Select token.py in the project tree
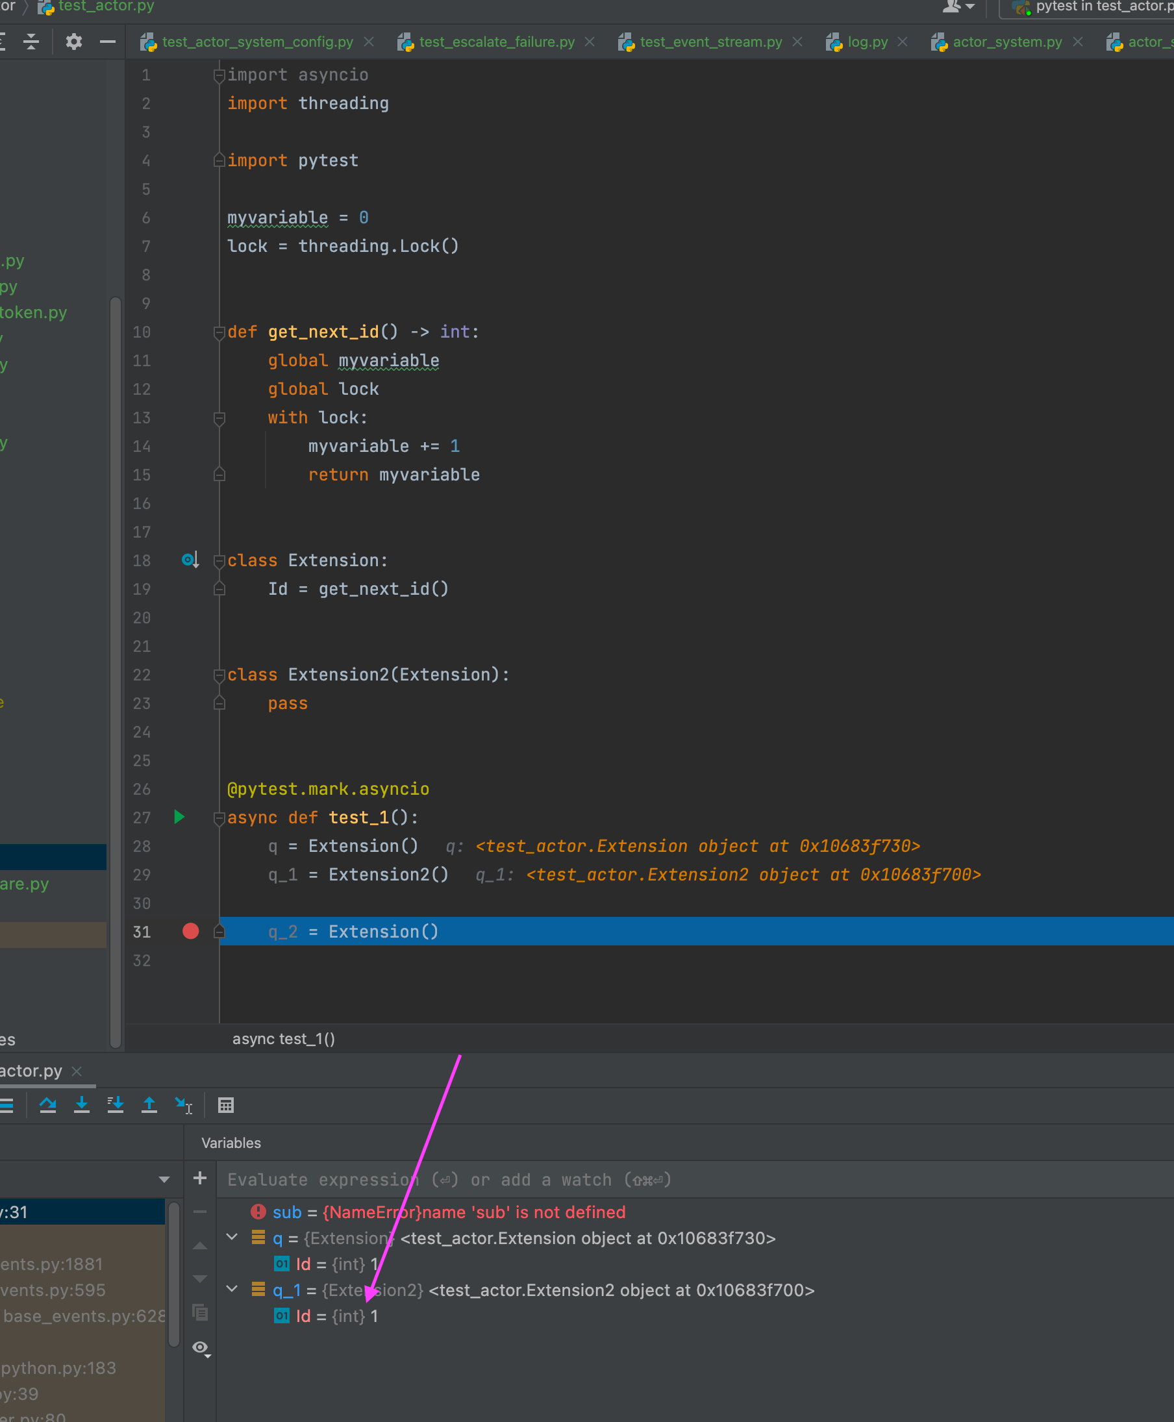This screenshot has width=1174, height=1422. [x=34, y=312]
